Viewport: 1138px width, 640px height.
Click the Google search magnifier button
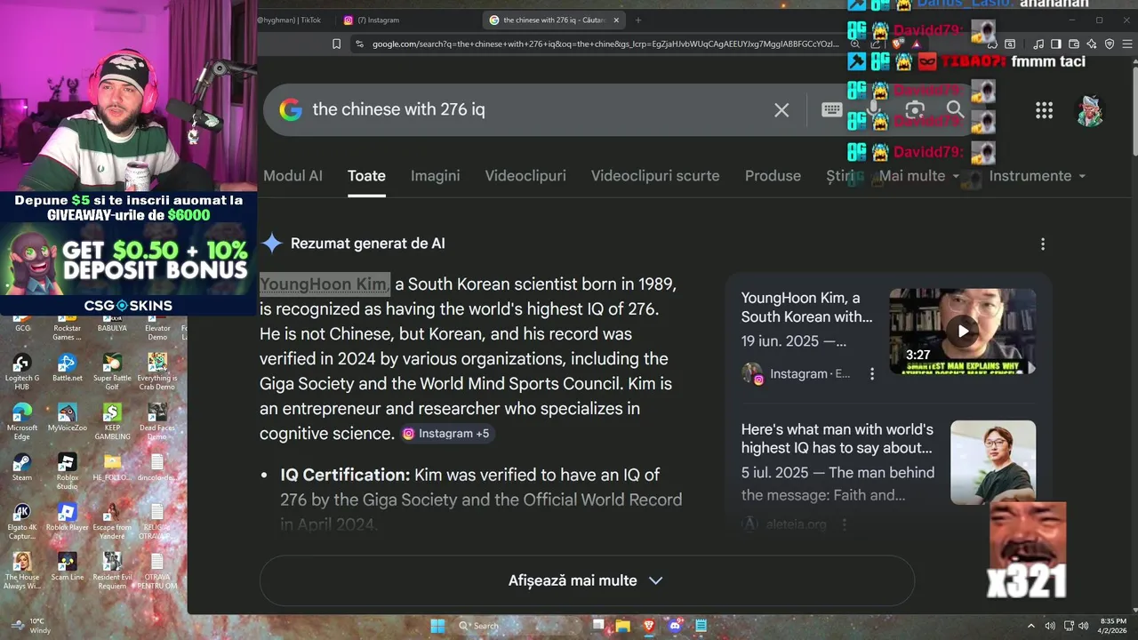point(955,109)
